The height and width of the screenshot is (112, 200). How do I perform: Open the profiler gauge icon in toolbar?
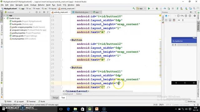(x=165, y=8)
